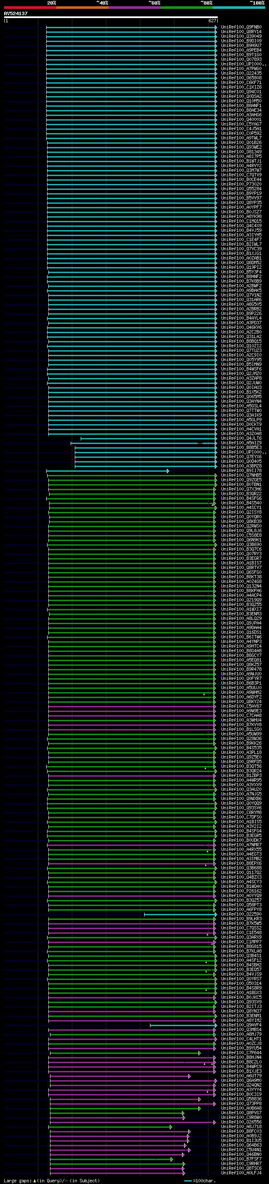This screenshot has width=269, height=1184.
Task: Open hit UniRef100_C6KF71
Action: point(241,82)
